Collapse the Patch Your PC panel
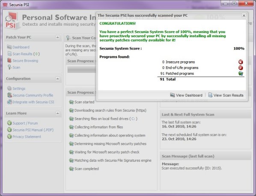 (x=57, y=37)
